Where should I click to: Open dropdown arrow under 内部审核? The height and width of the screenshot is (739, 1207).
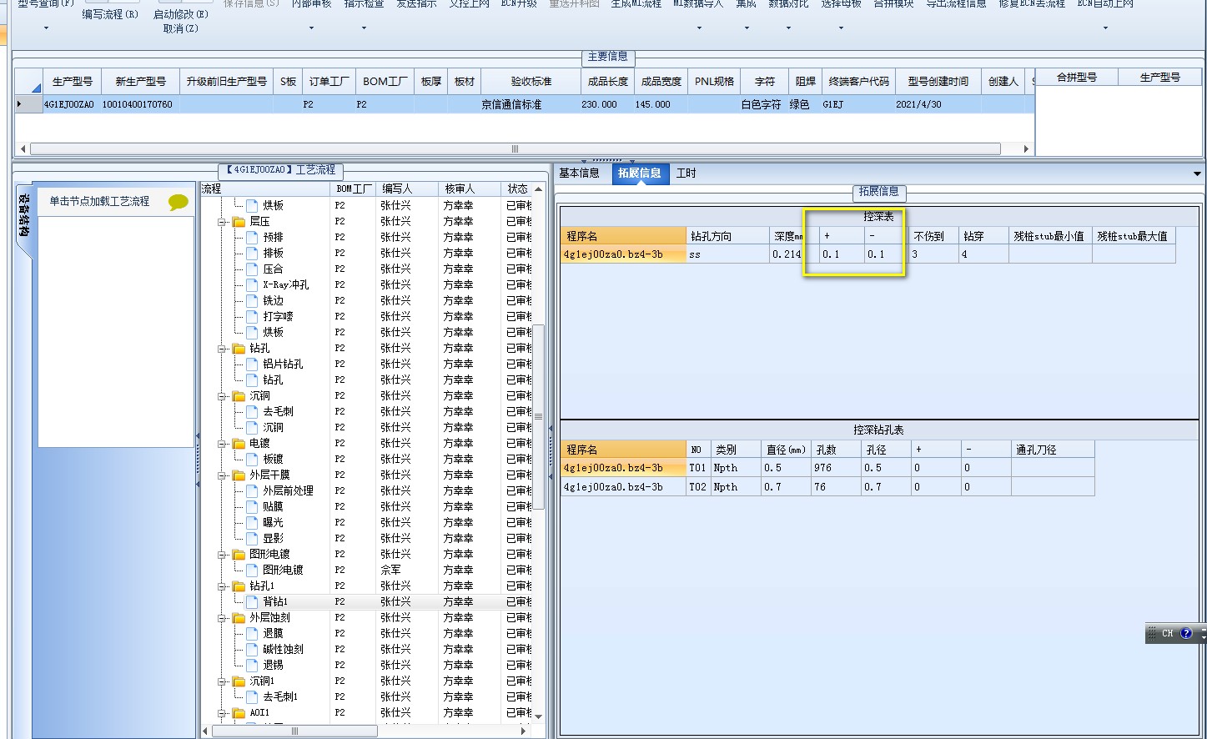311,28
